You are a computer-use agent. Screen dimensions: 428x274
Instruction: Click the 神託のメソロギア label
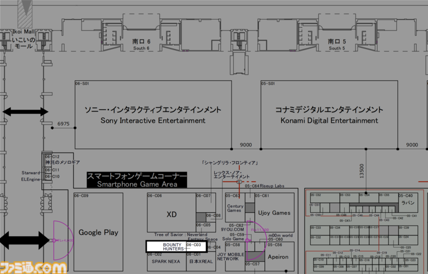(x=62, y=162)
